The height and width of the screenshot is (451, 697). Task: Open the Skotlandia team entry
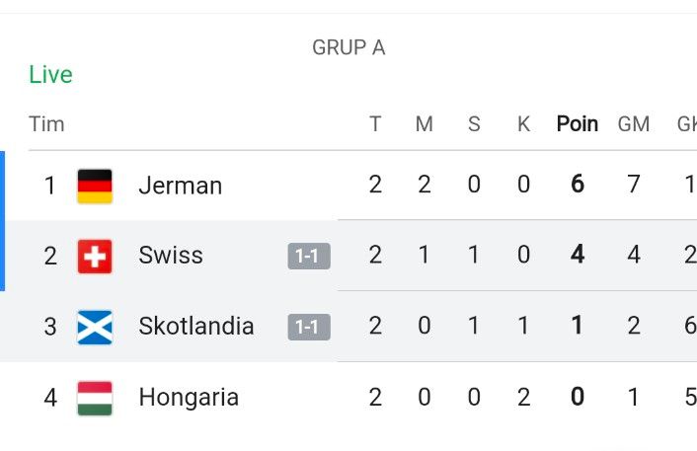tap(196, 326)
